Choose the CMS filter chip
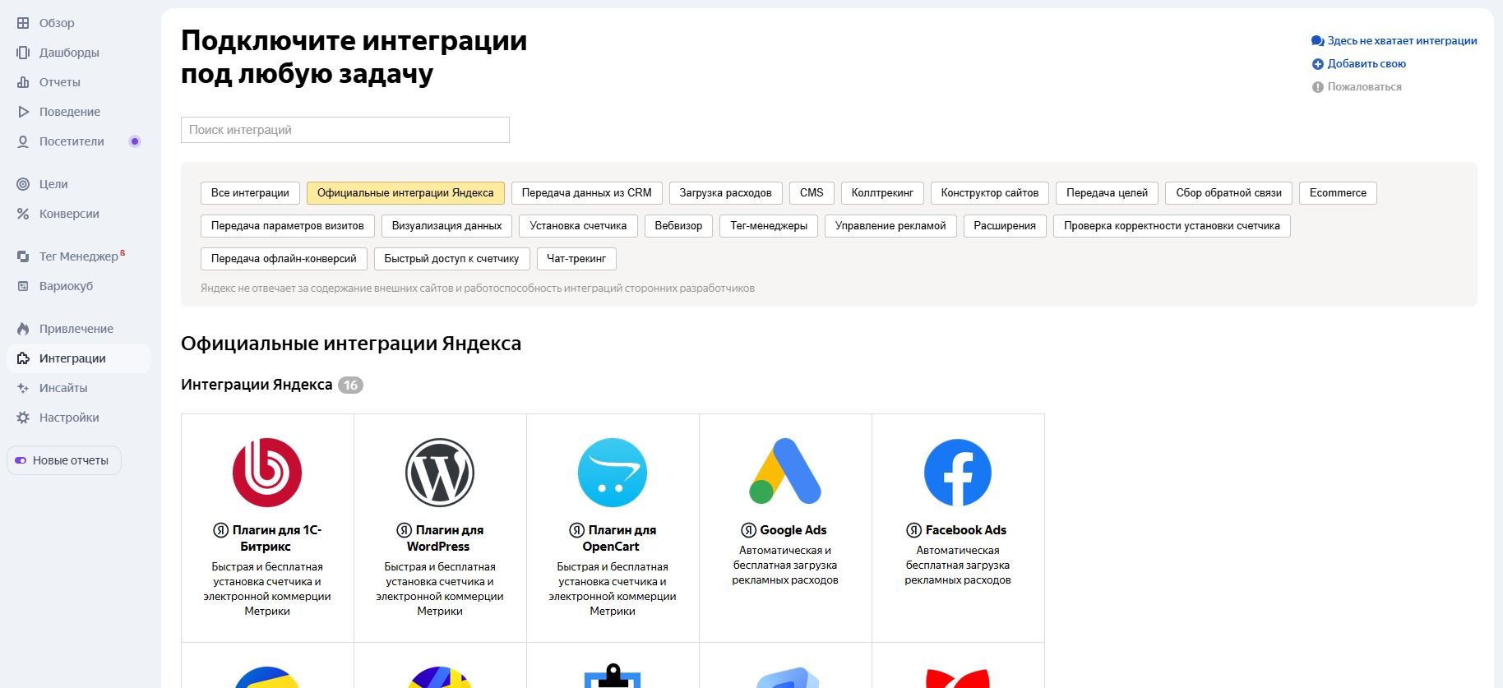The image size is (1503, 688). pos(812,193)
